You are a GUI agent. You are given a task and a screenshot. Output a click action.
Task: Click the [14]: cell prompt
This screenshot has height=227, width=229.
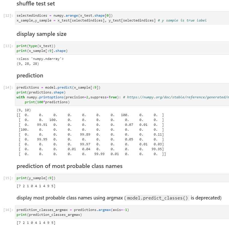click(8, 87)
